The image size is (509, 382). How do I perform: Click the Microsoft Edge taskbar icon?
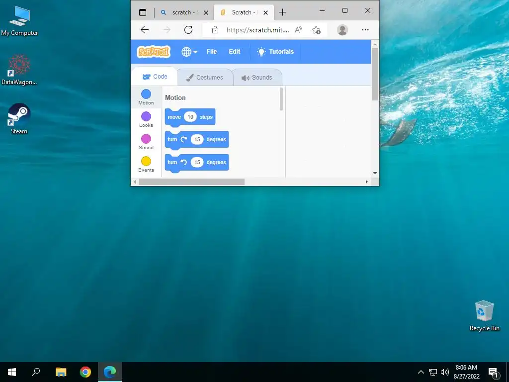pyautogui.click(x=110, y=372)
